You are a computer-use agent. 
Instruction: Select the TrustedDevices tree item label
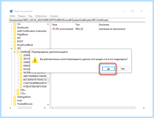pos(25,104)
